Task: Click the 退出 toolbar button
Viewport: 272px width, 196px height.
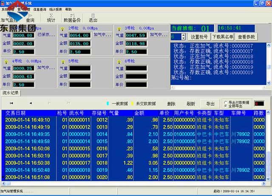Action: pyautogui.click(x=93, y=18)
